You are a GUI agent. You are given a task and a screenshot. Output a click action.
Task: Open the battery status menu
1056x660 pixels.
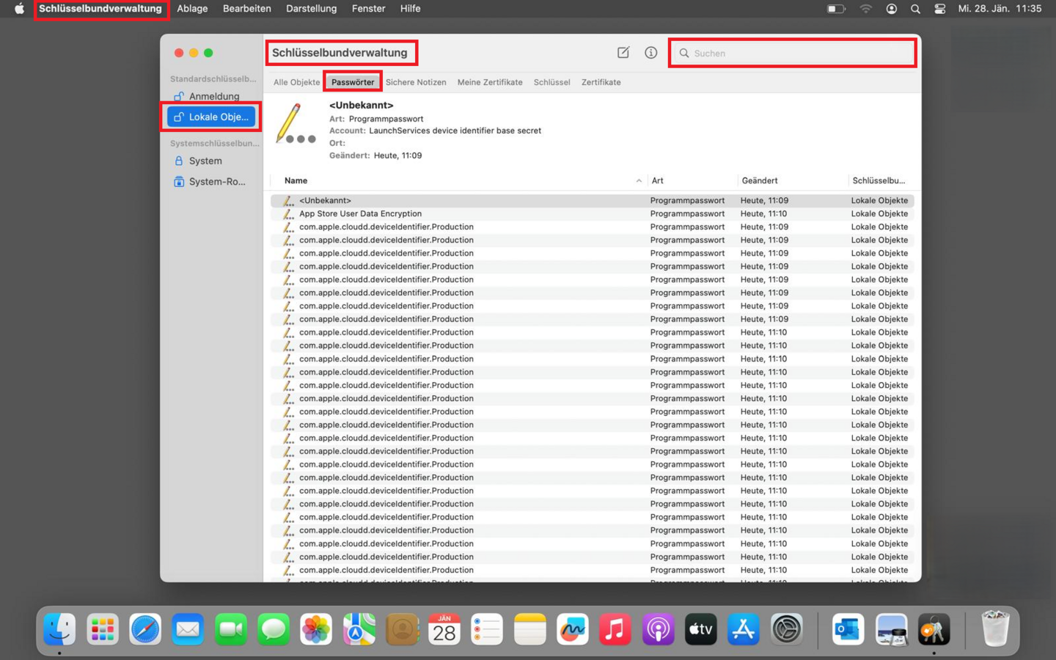835,9
